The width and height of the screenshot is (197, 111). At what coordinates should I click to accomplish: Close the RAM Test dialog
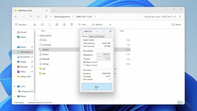(x=110, y=31)
